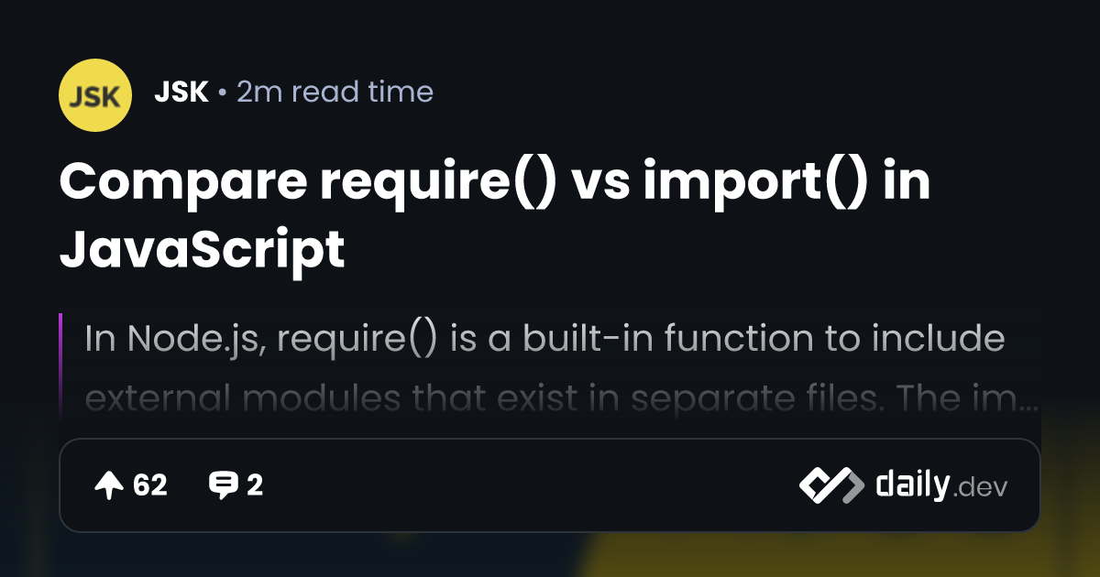Click the '.dev' suffix of the wordmark
This screenshot has height=577, width=1100.
pos(981,488)
